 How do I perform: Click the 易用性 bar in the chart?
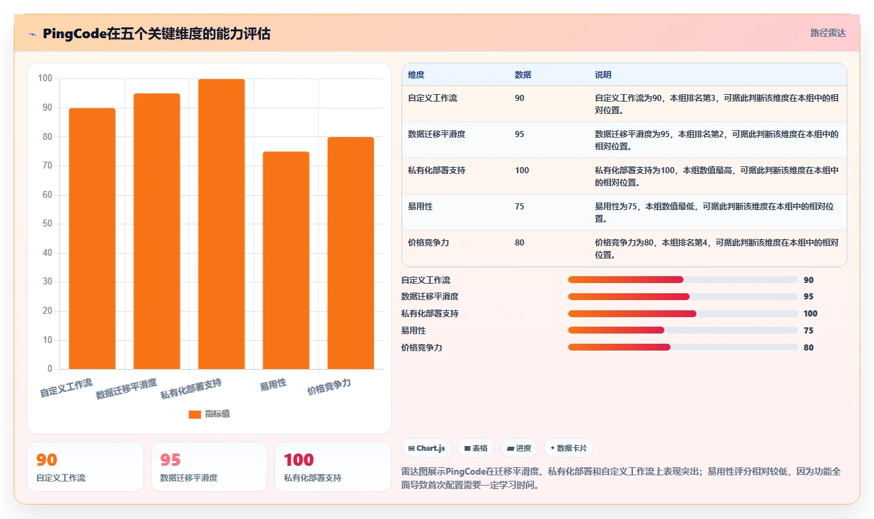coord(286,261)
